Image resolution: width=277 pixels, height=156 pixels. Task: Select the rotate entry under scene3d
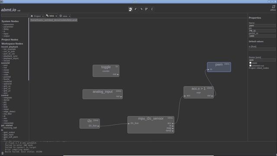tap(6, 72)
